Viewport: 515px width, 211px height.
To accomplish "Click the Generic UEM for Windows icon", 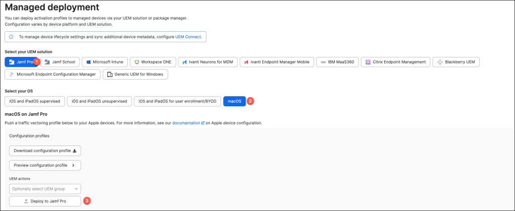I will pyautogui.click(x=109, y=75).
